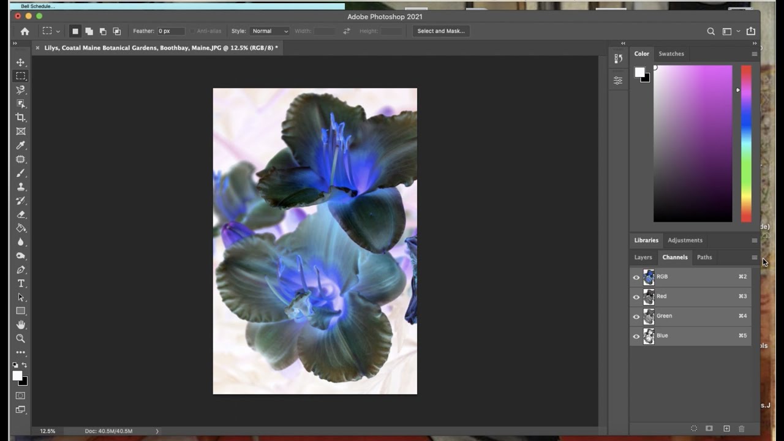Select the Paint Bucket tool

coord(21,228)
